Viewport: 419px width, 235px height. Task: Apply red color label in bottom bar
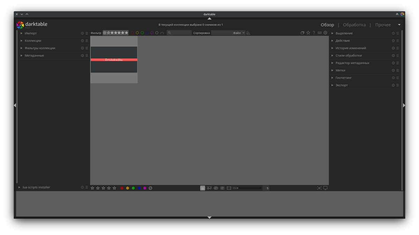(122, 188)
